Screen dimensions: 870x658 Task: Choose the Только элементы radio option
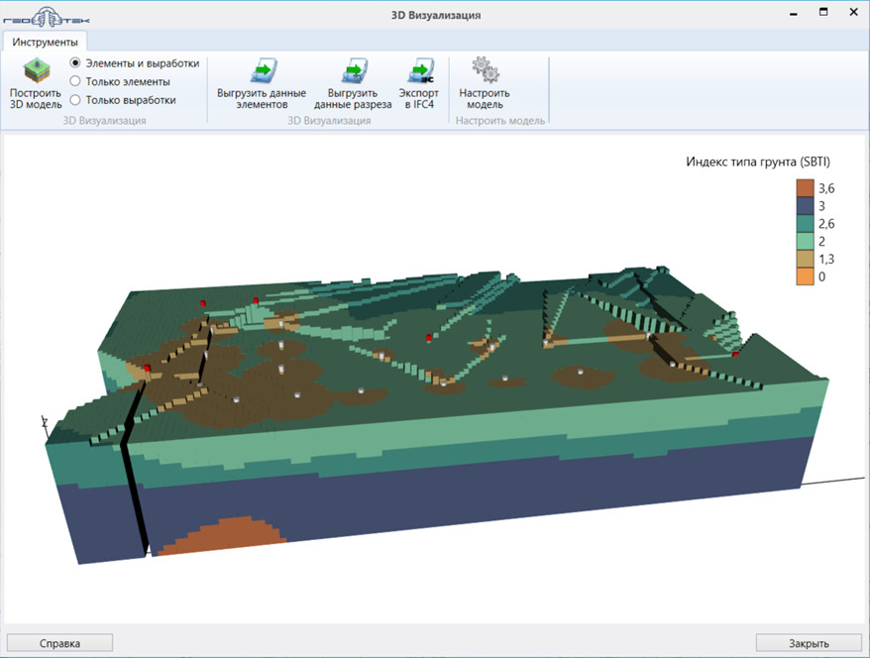(75, 81)
